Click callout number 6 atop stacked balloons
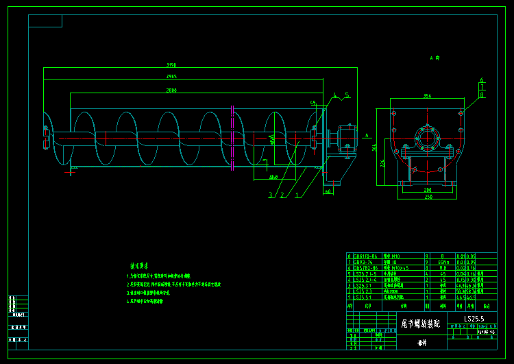 pyautogui.click(x=482, y=80)
